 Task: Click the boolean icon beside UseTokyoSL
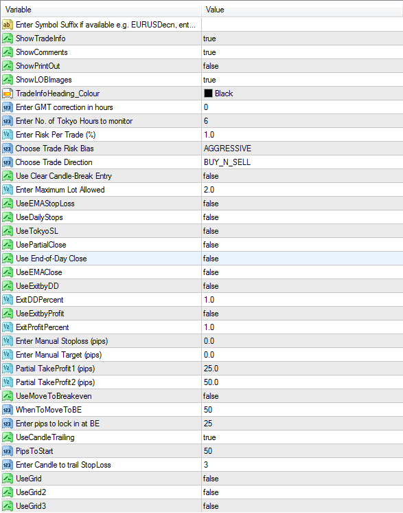(x=7, y=231)
